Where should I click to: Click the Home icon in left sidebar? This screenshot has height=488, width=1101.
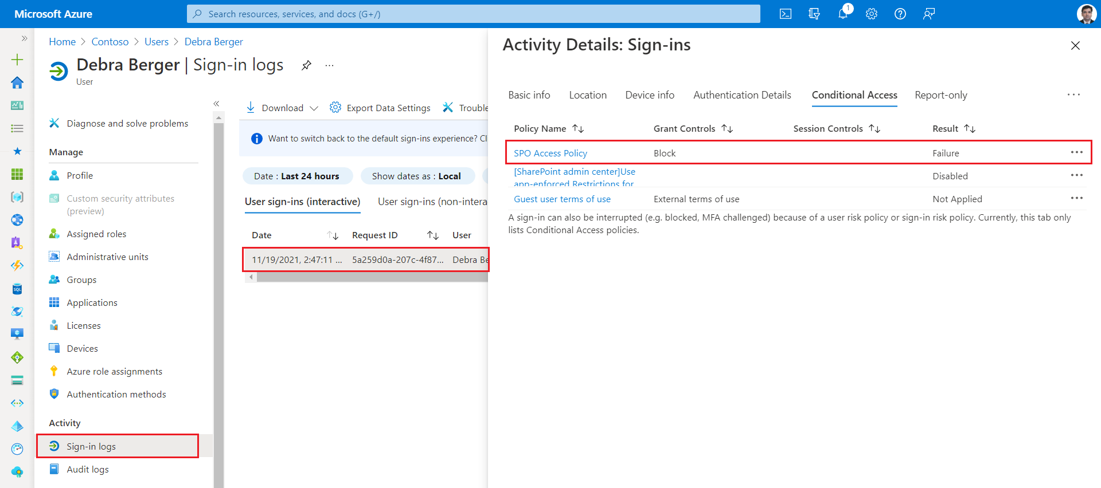coord(17,82)
